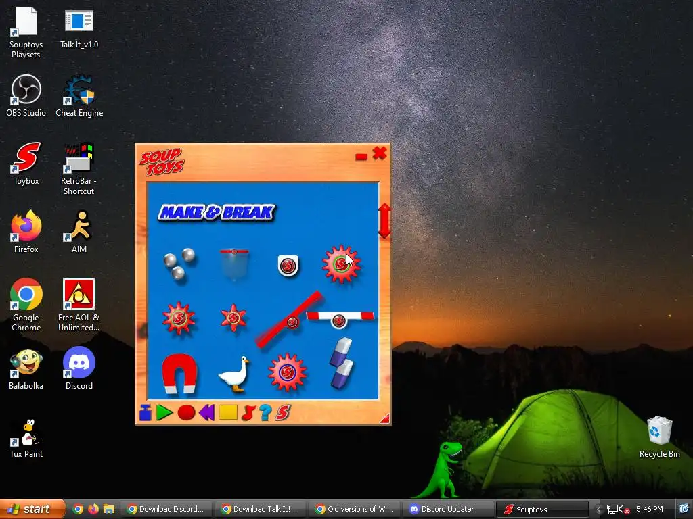
Task: Minimize the Souptoys toybox window
Action: pyautogui.click(x=361, y=157)
